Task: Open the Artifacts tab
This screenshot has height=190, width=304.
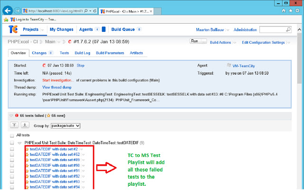Action: pos(136,53)
